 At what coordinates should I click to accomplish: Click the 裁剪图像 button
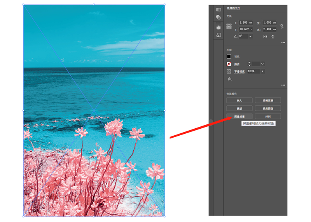click(267, 108)
